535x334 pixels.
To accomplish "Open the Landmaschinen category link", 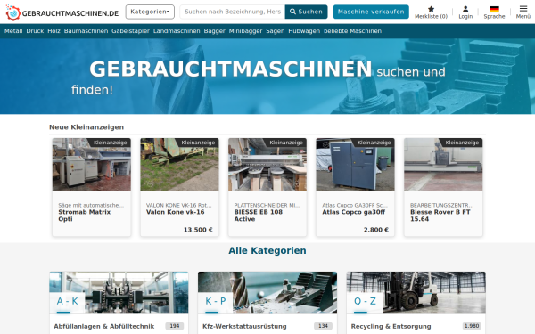I will click(177, 31).
